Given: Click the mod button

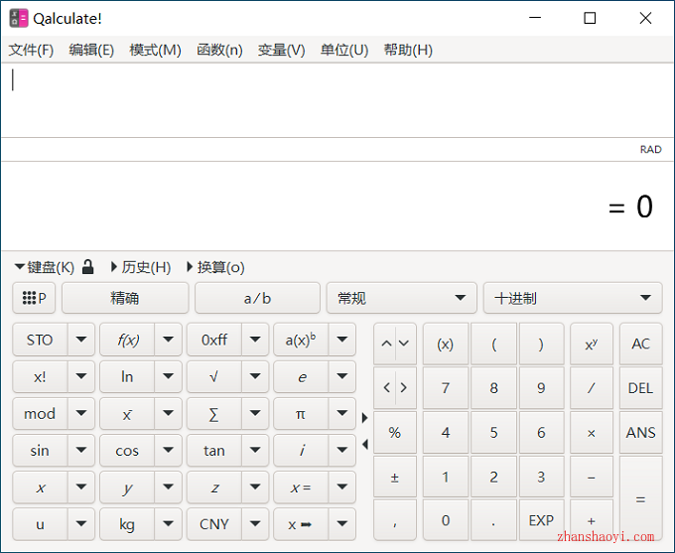Looking at the screenshot, I should click(40, 414).
